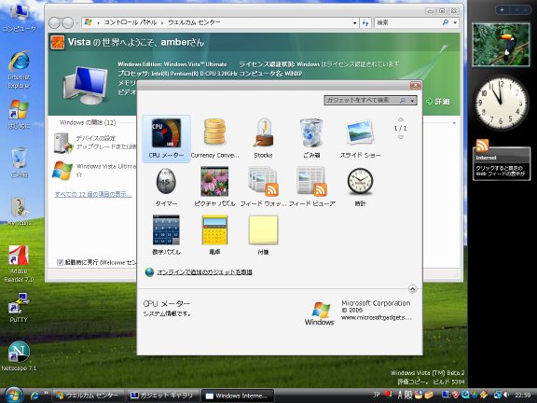Click the Internet Explorer quick launch icon
The width and height of the screenshot is (537, 403).
tap(34, 396)
